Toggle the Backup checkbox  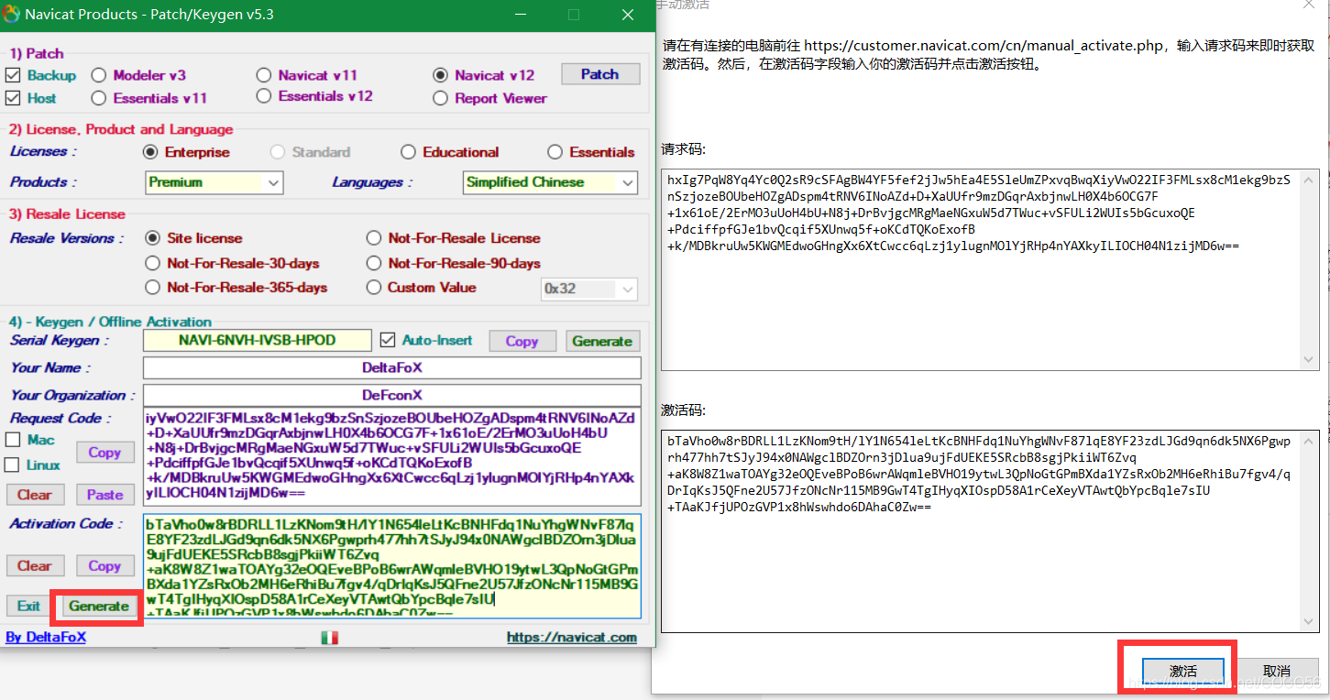pos(13,75)
